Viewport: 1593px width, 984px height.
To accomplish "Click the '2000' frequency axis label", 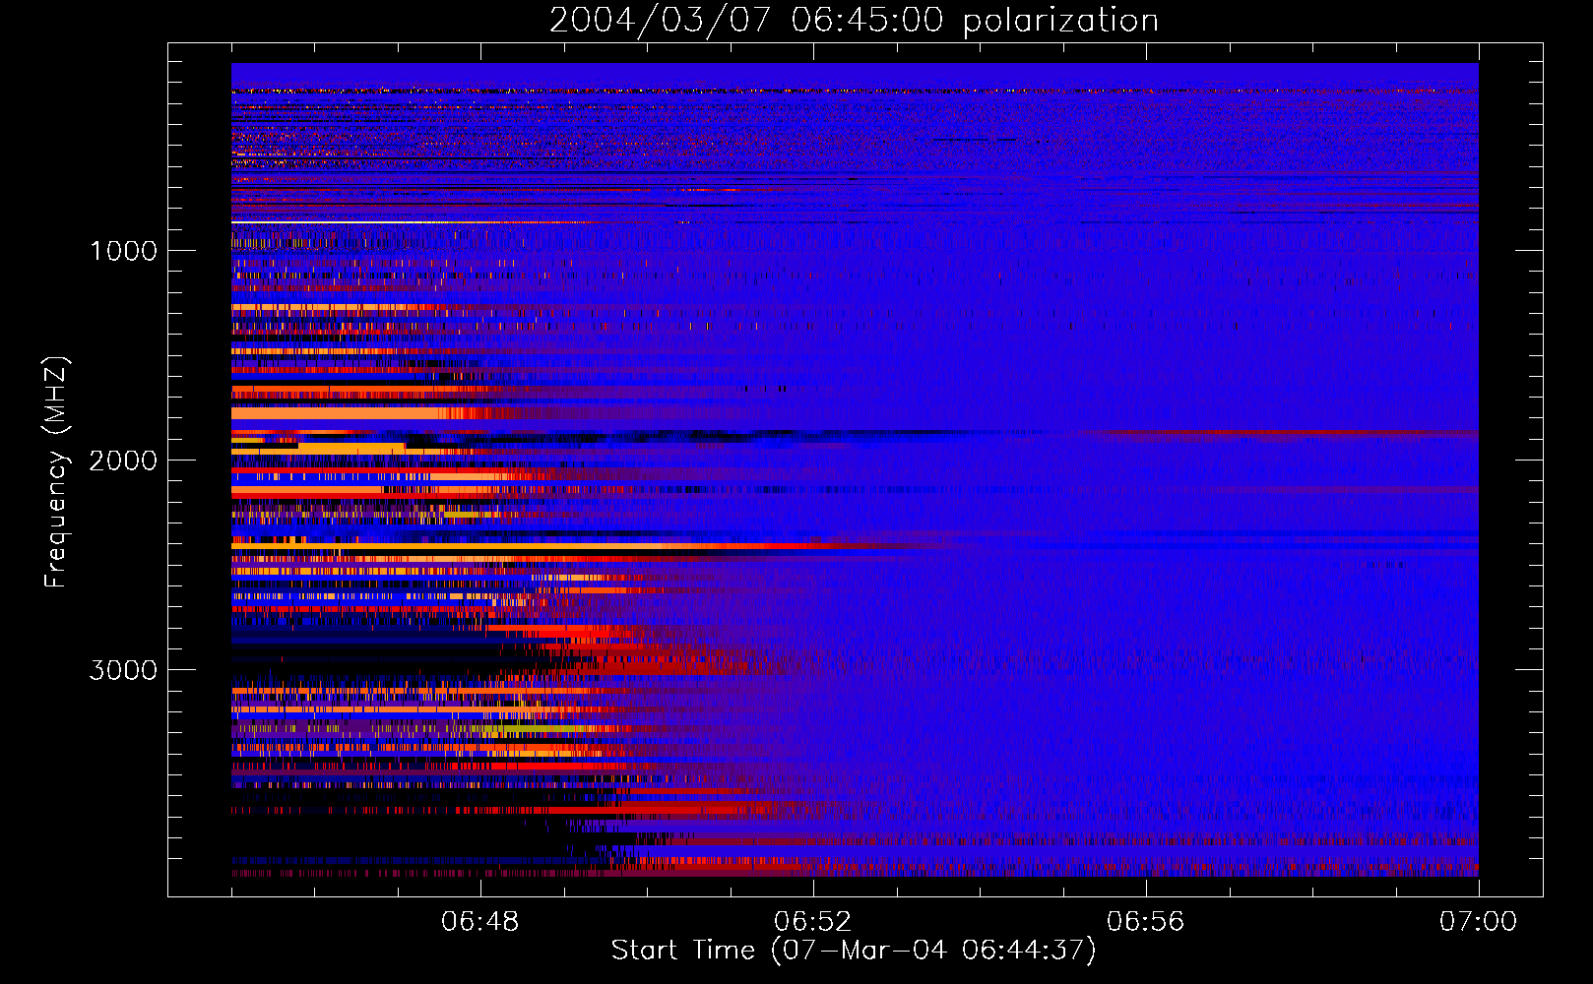I will click(123, 461).
